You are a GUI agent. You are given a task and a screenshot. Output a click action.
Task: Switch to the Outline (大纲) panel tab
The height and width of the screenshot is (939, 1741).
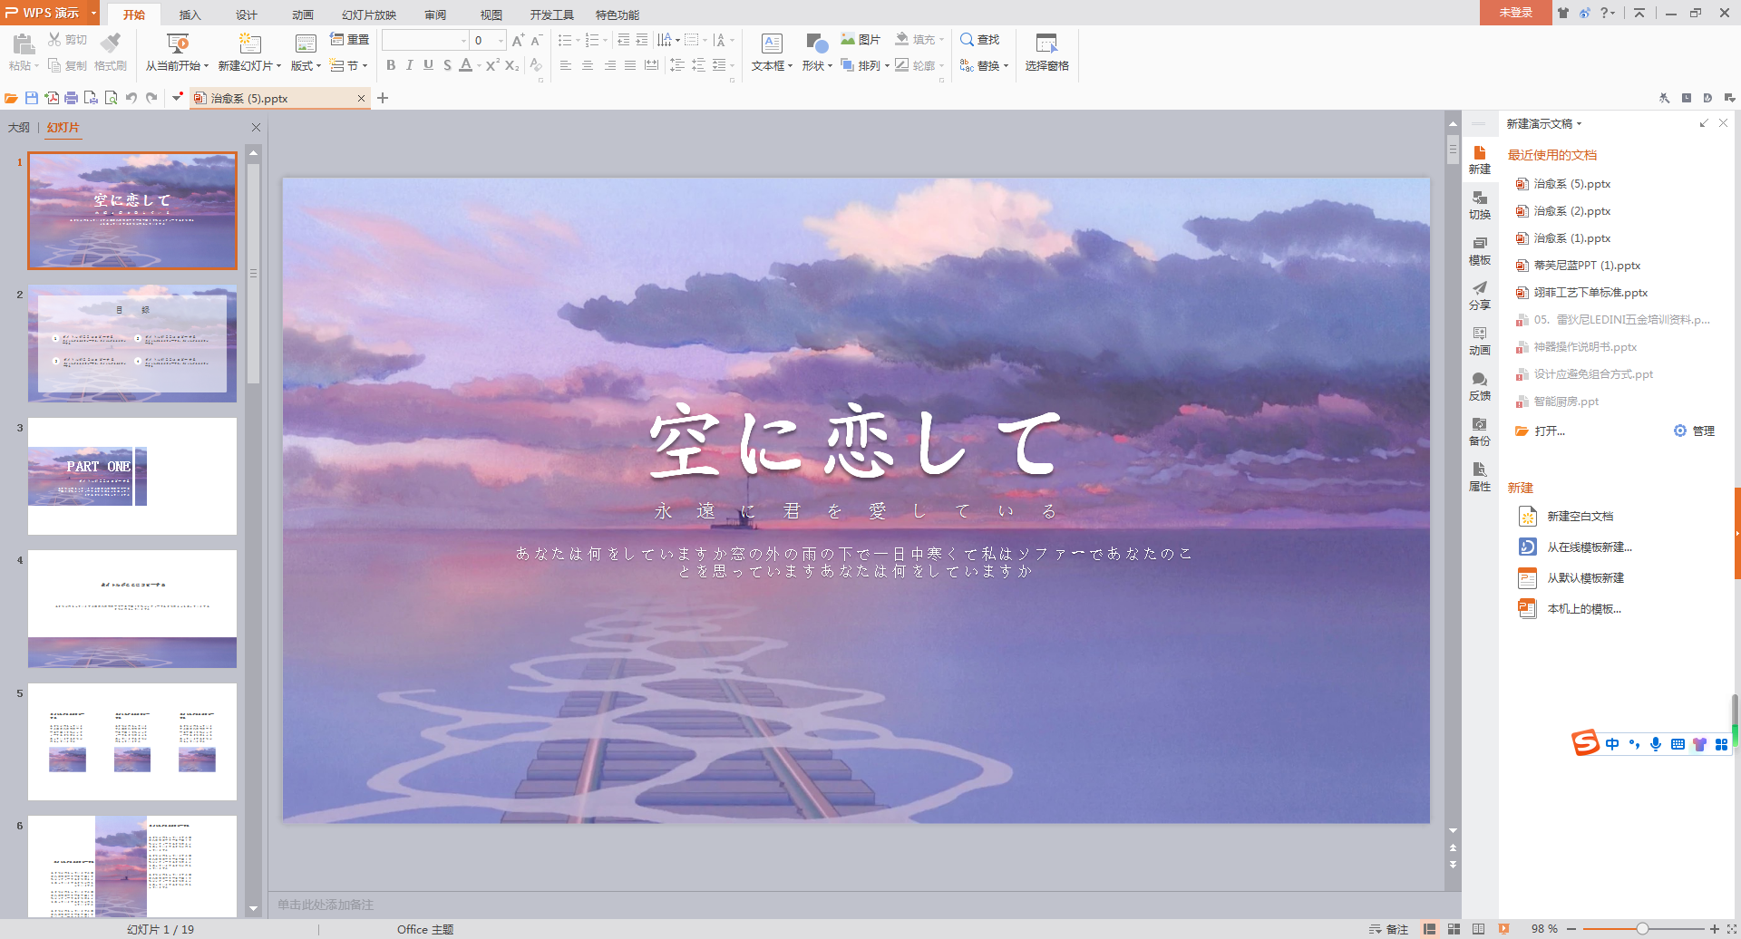tap(19, 128)
